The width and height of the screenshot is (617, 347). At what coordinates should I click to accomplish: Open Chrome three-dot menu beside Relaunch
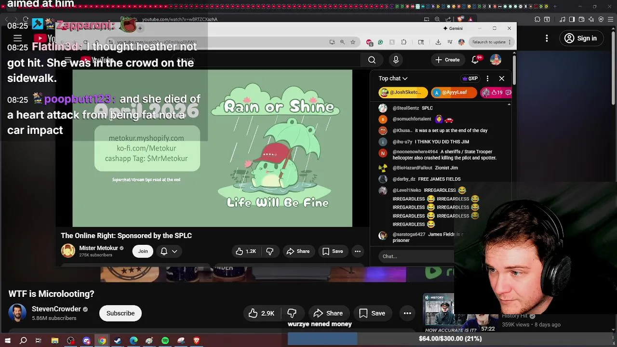(510, 42)
